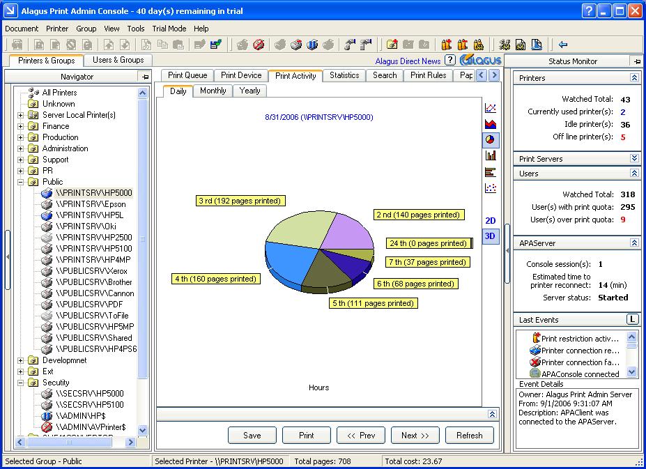Screen dimensions: 646x469
Task: Collapse the Public printer group
Action: tap(21, 182)
